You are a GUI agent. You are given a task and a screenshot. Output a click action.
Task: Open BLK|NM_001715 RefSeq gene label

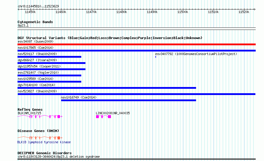click(29, 113)
